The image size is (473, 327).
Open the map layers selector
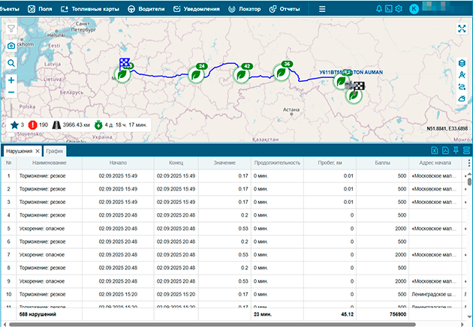462,63
